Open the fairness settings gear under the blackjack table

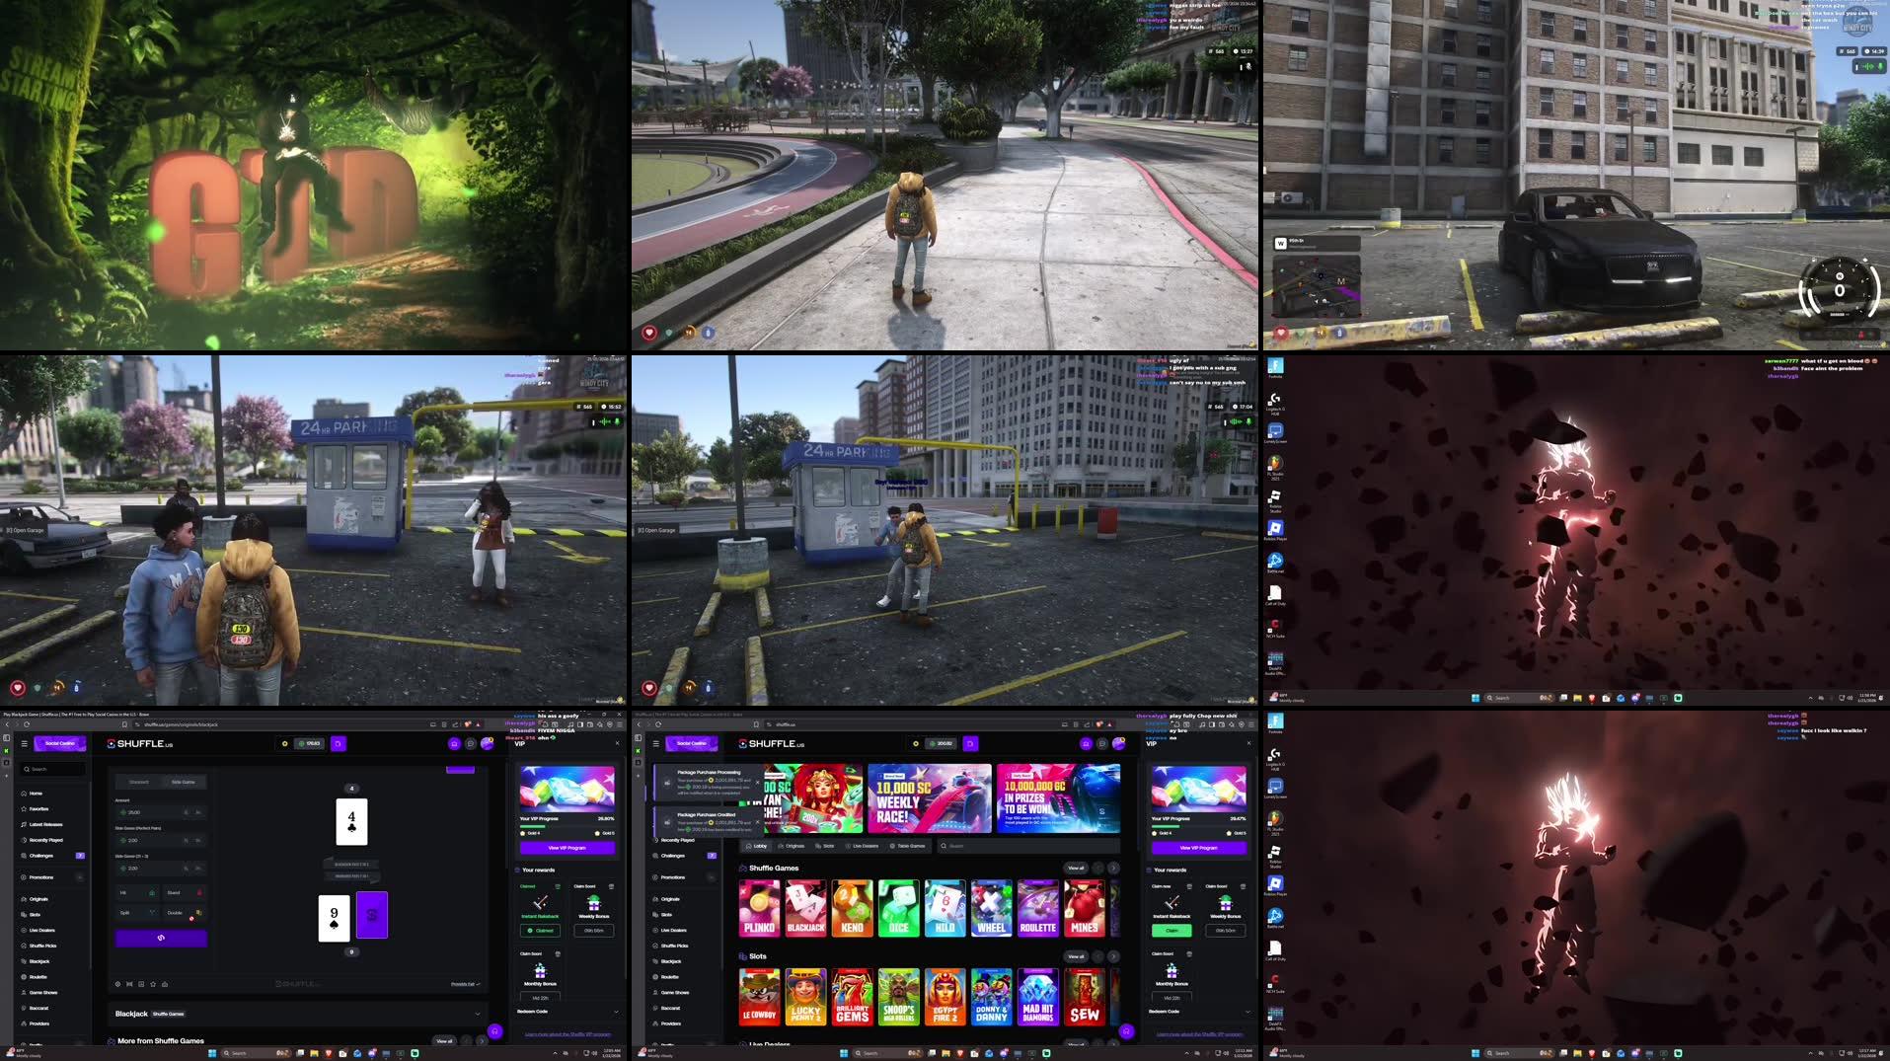coord(117,984)
